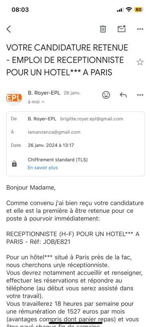Open the message options three-dots menu
151x327 pixels.
click(x=140, y=95)
